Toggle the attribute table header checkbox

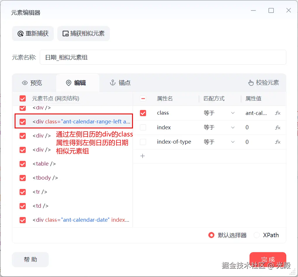click(x=143, y=99)
